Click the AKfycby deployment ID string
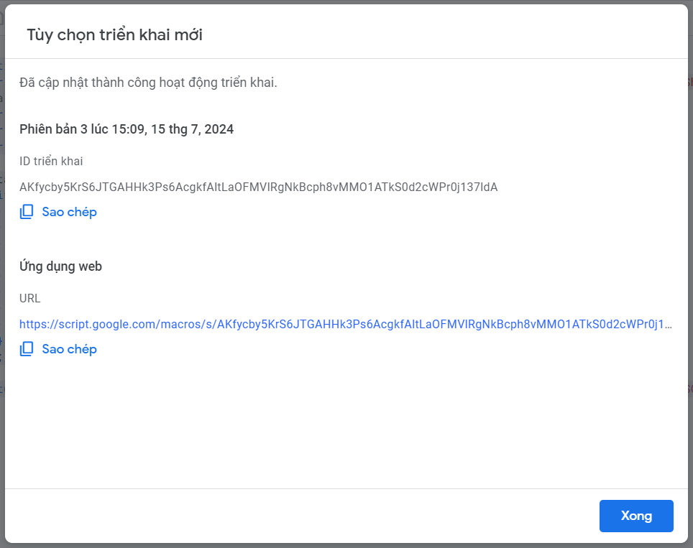 click(x=259, y=187)
